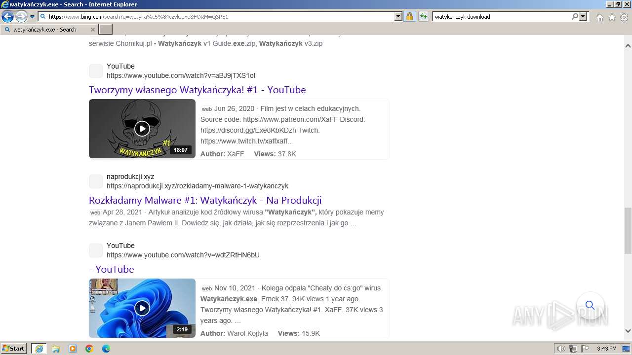
Task: Expand the address bar autocomplete dropdown
Action: point(398,16)
